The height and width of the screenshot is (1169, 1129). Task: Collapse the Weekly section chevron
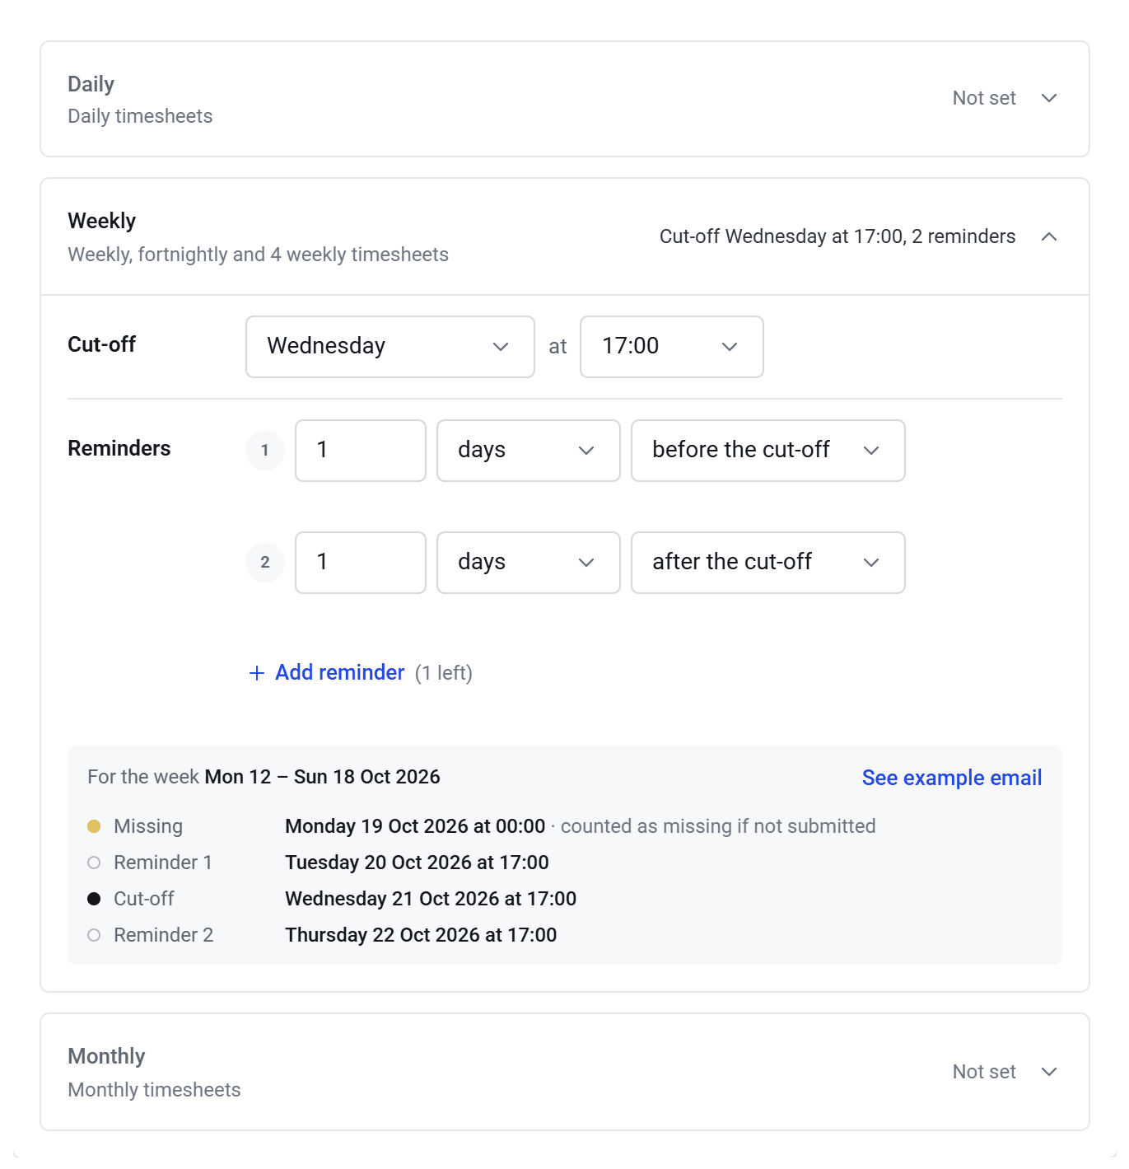(x=1048, y=236)
